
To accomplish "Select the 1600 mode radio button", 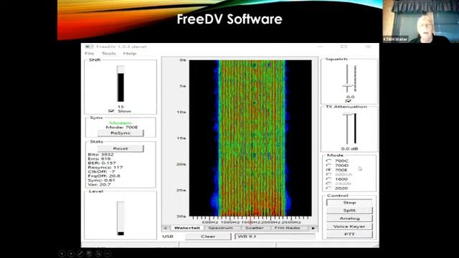I will (329, 178).
